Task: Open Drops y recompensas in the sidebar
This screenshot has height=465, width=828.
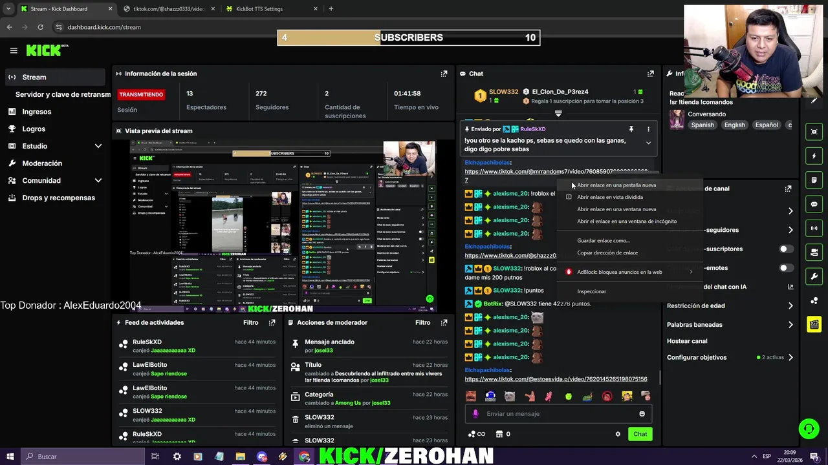Action: pyautogui.click(x=55, y=198)
